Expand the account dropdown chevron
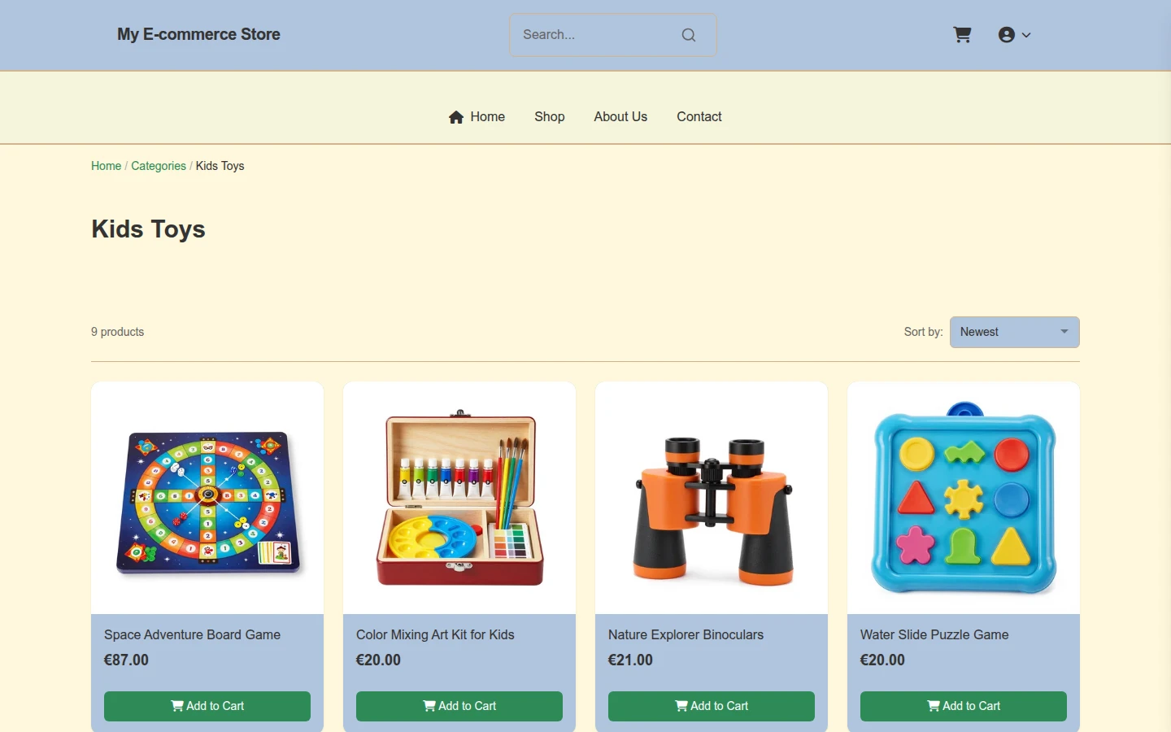Viewport: 1171px width, 732px height. point(1026,35)
